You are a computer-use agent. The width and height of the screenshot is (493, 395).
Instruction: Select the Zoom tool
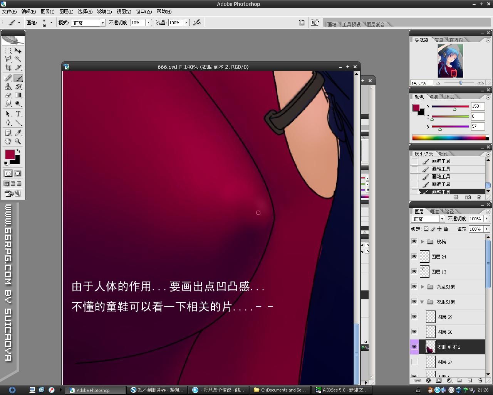(x=18, y=141)
